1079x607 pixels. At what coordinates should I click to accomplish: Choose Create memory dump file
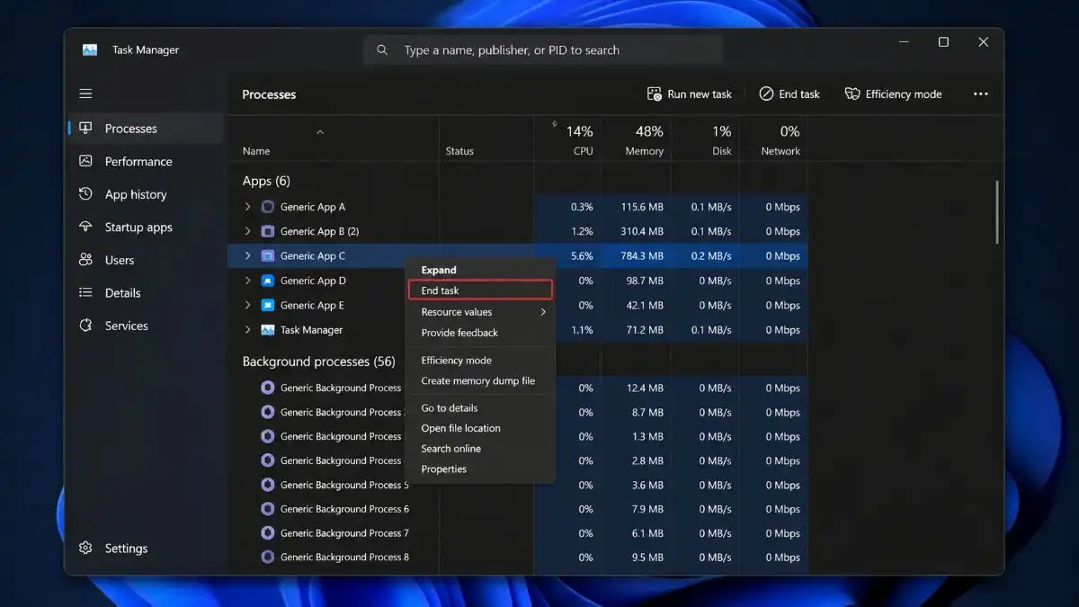480,381
